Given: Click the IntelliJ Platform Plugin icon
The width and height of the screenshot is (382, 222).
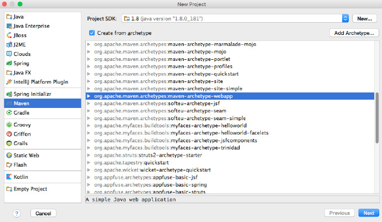Looking at the screenshot, I should [9, 82].
